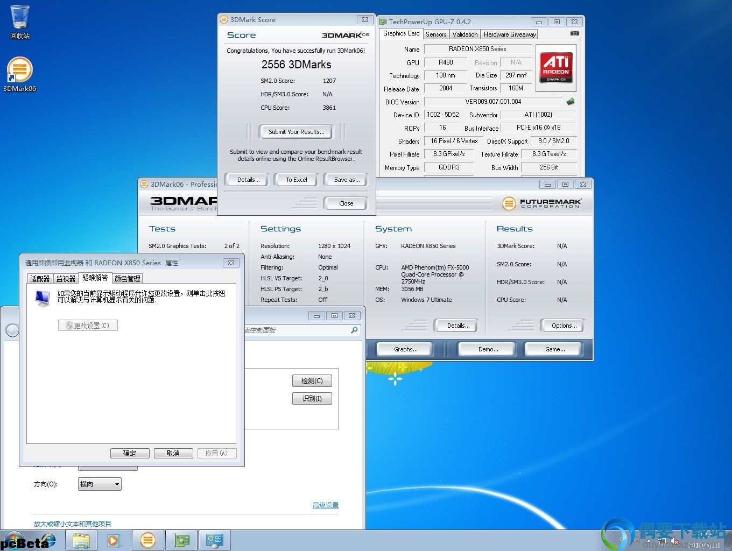Image resolution: width=732 pixels, height=551 pixels.
Task: Click the Device ID value 1002 - 5D52
Action: click(442, 115)
